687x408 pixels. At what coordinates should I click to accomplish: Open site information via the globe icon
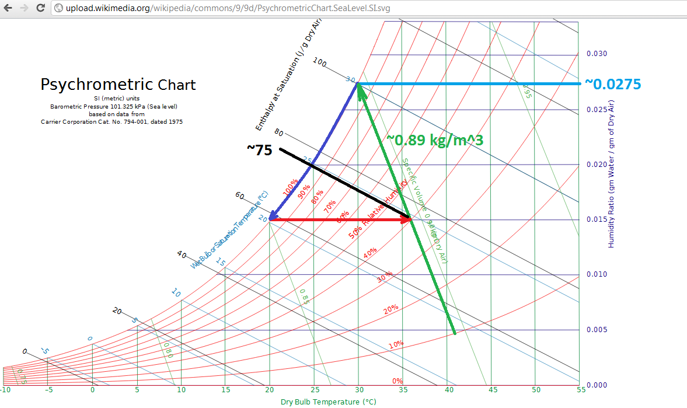pos(58,8)
